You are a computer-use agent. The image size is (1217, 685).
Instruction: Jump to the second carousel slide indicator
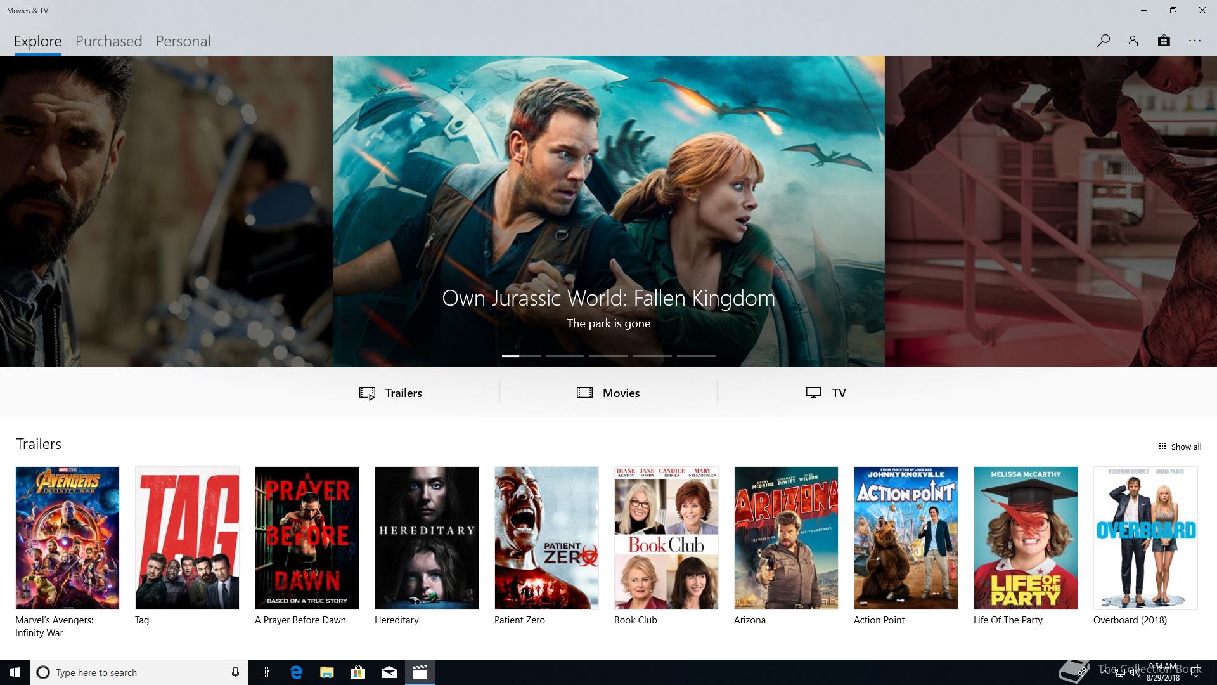(565, 356)
